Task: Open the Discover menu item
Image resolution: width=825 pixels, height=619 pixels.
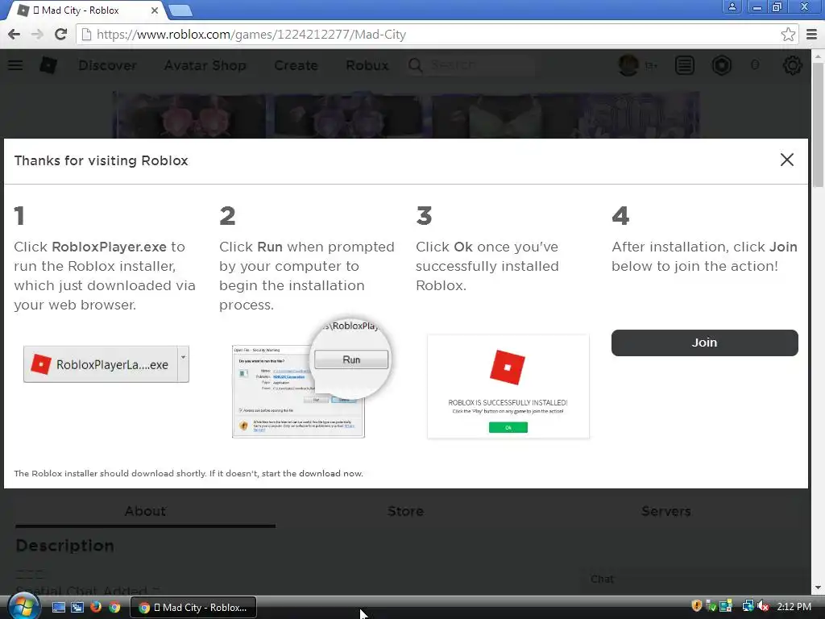Action: [x=107, y=65]
